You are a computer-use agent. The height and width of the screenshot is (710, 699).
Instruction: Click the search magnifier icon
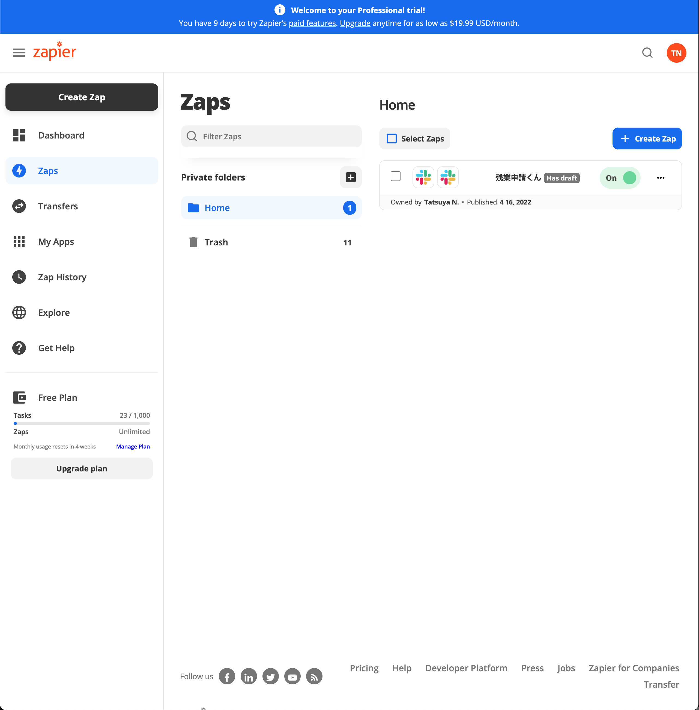647,53
